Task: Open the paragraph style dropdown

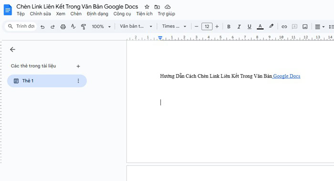Action: (136, 26)
